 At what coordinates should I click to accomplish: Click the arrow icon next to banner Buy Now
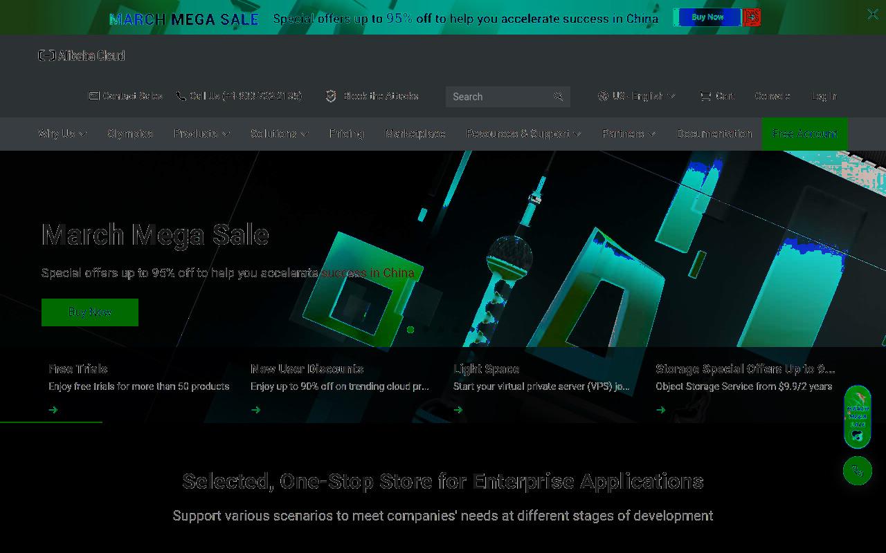tap(752, 17)
